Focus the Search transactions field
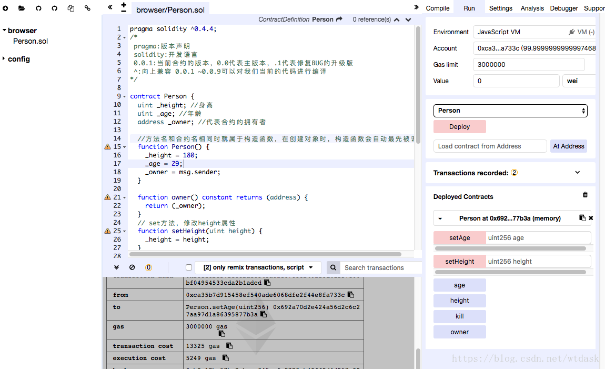Image resolution: width=605 pixels, height=369 pixels. click(x=381, y=267)
